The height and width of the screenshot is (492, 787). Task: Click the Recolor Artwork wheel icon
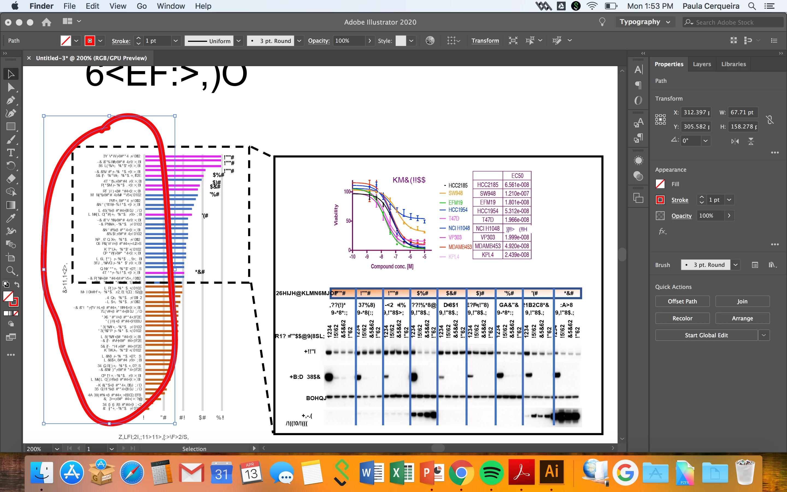tap(430, 41)
